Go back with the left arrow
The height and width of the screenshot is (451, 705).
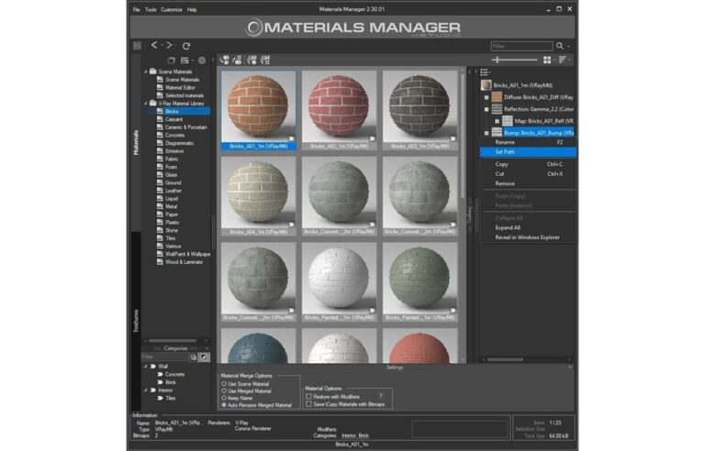click(x=154, y=45)
